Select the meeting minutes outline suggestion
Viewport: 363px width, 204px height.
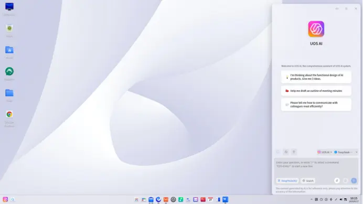316,91
